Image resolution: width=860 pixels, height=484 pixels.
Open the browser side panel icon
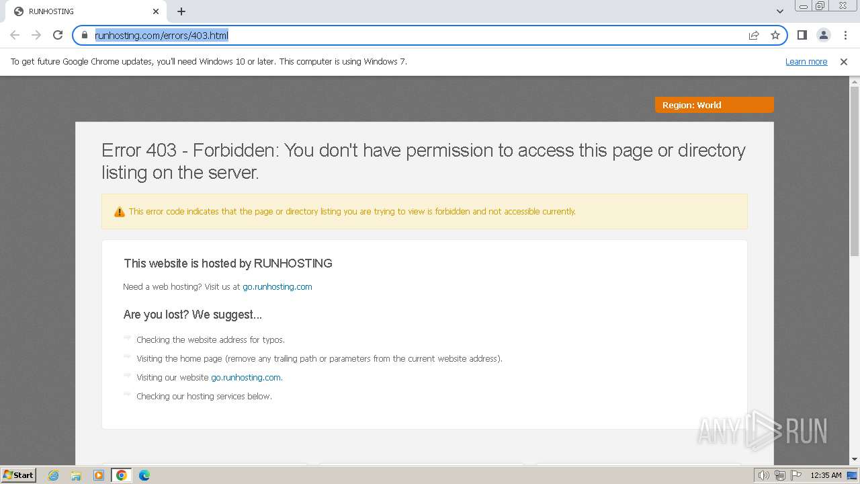tap(802, 35)
